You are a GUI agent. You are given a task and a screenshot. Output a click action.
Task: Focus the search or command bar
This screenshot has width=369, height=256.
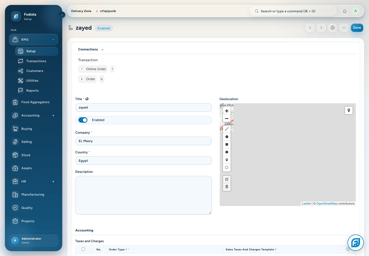[293, 11]
